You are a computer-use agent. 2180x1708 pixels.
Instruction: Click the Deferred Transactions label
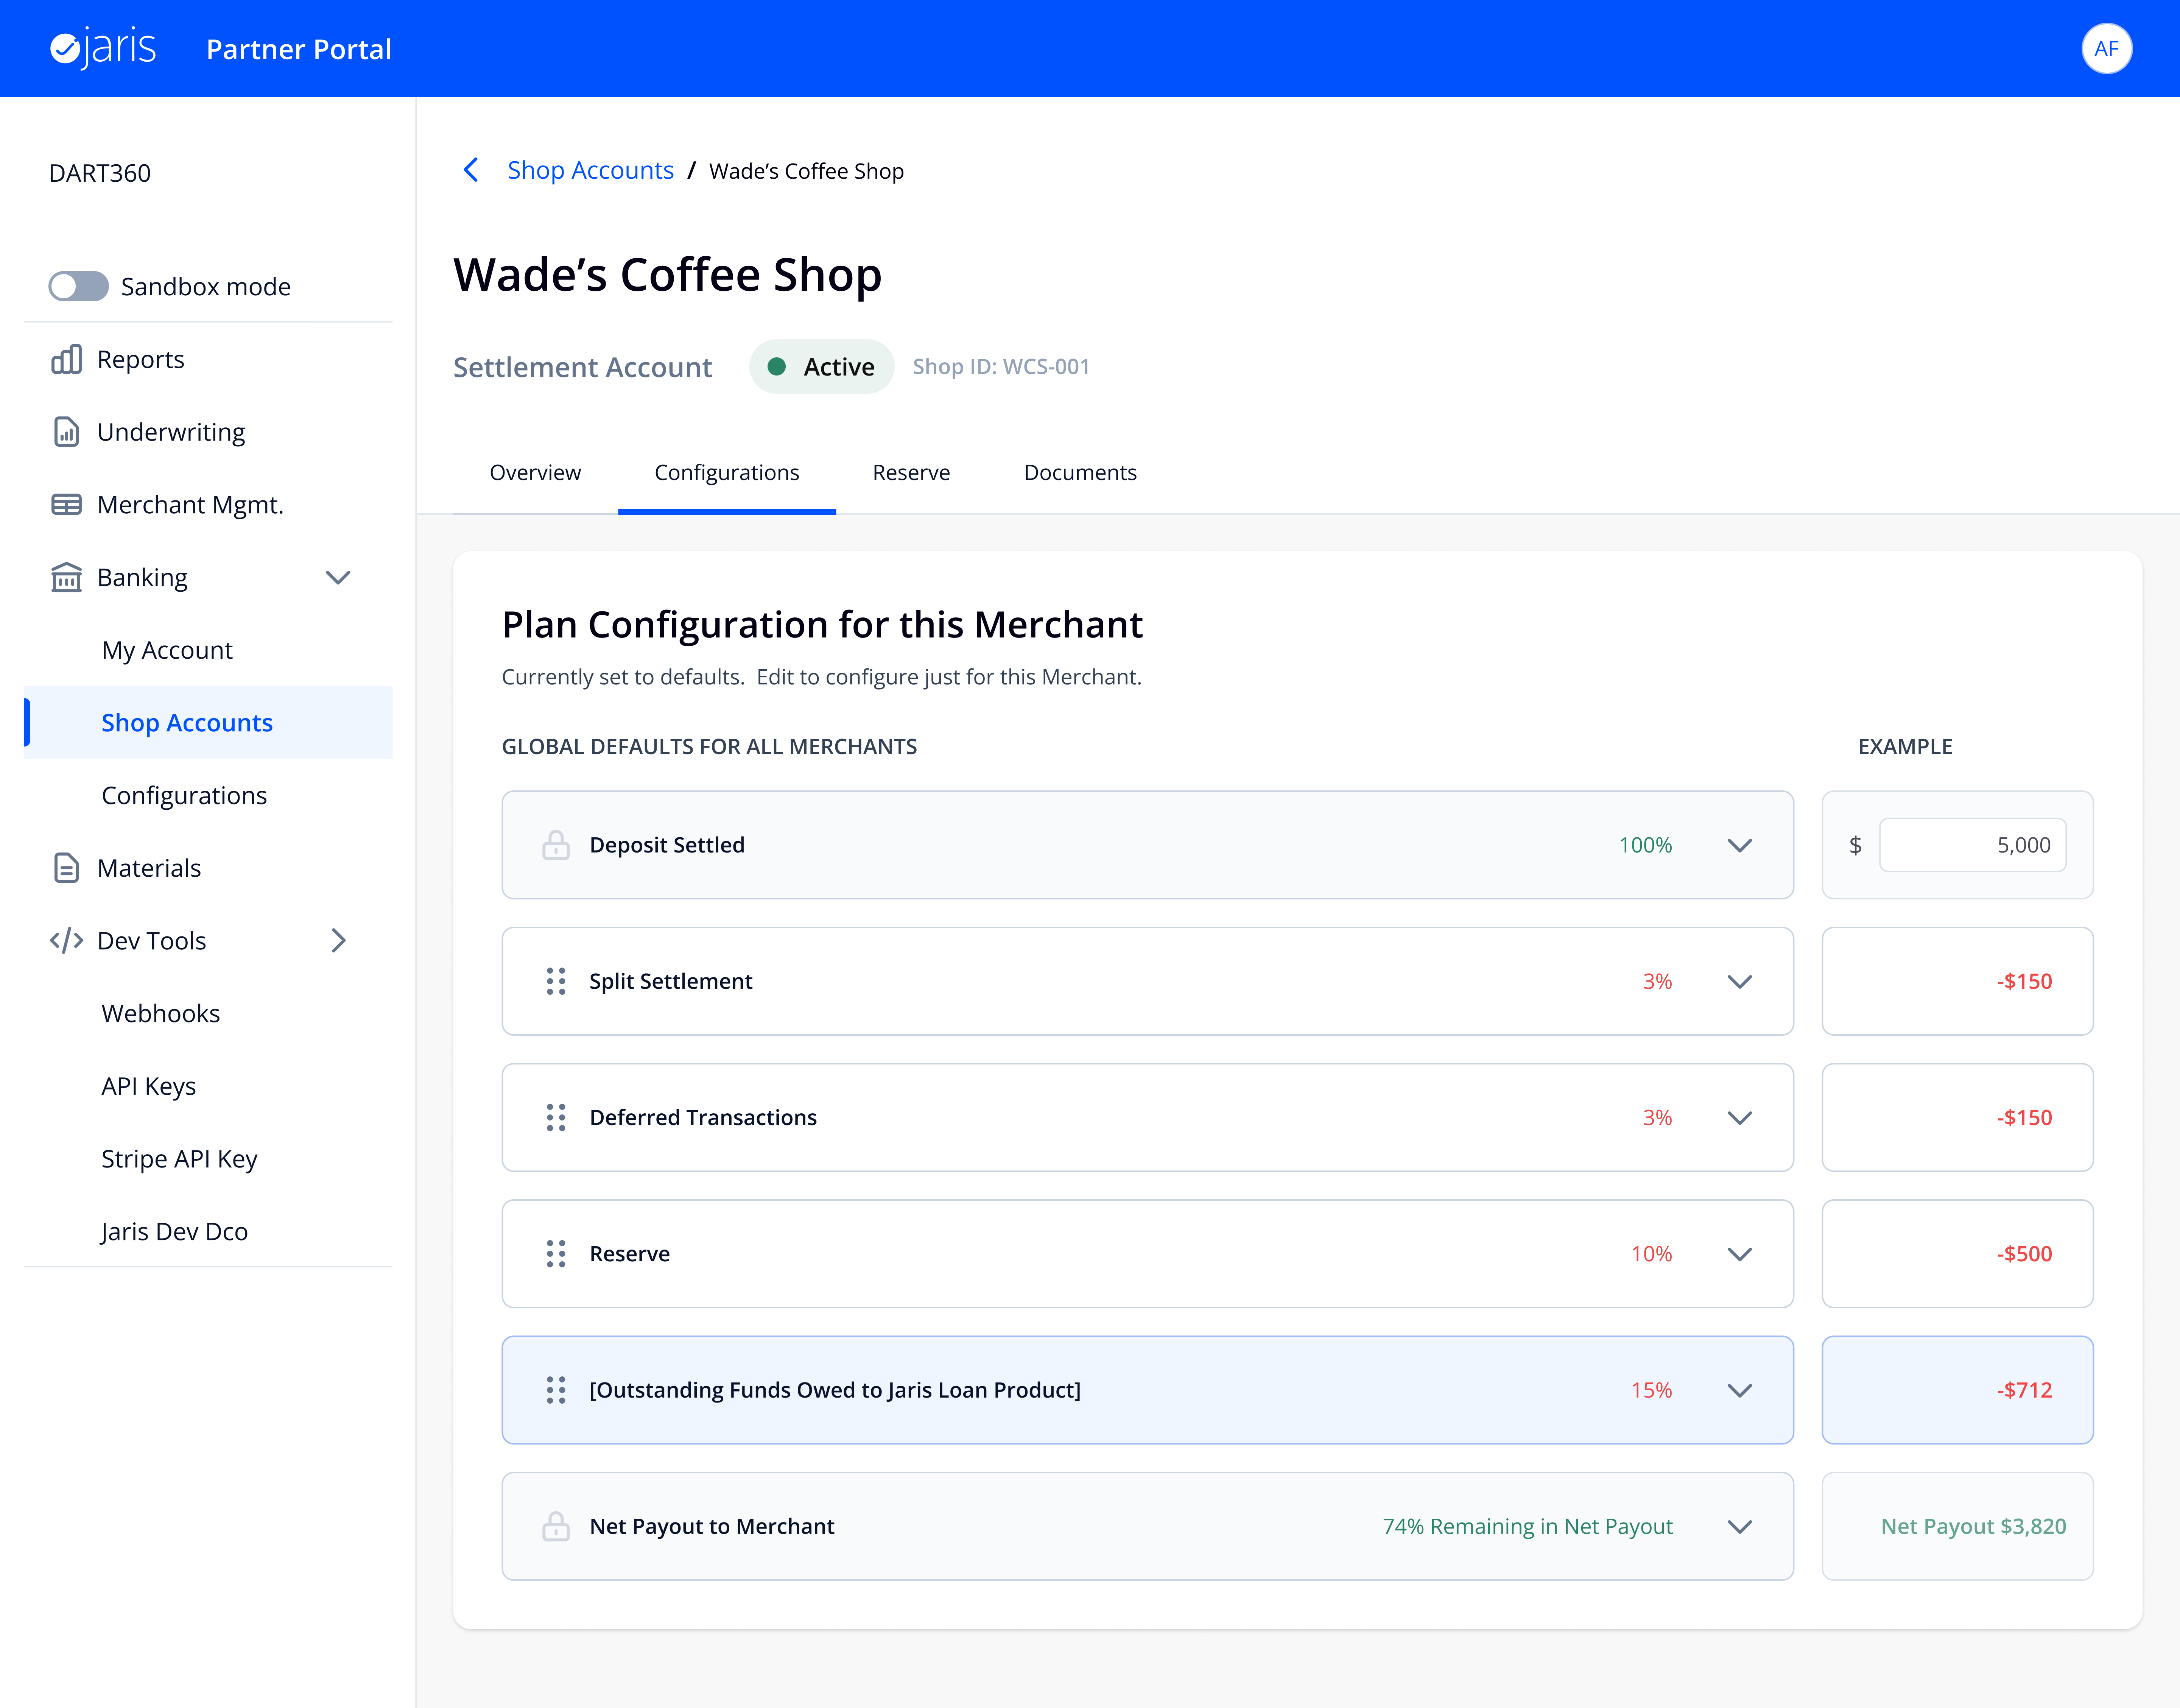703,1117
